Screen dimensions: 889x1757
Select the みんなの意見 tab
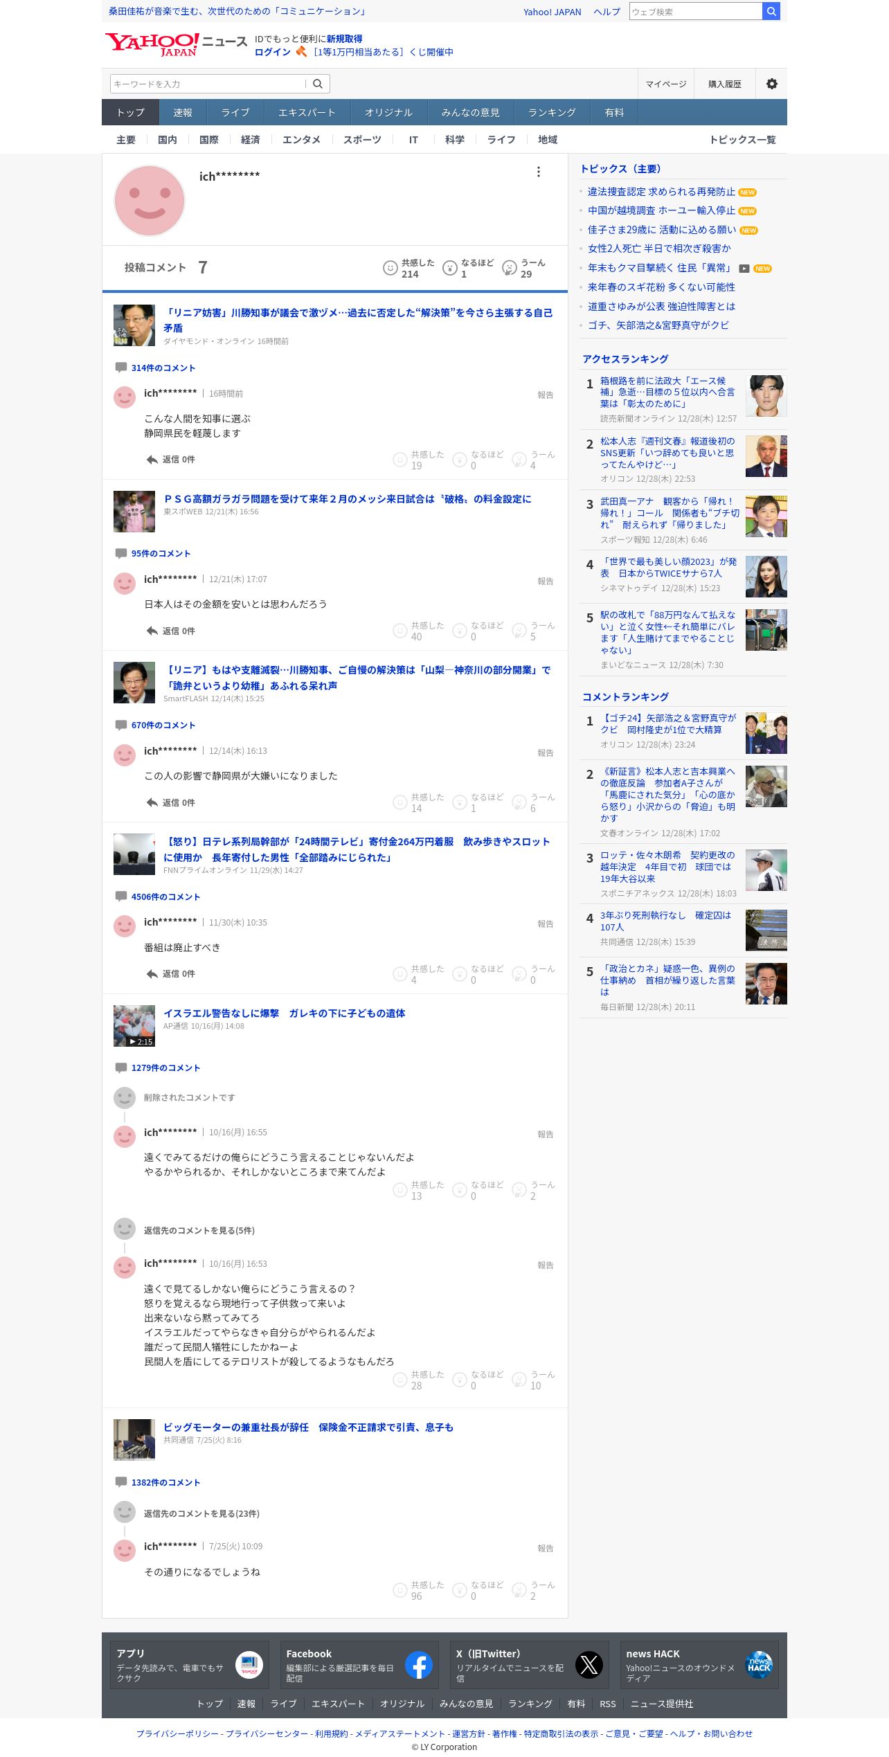[x=470, y=112]
